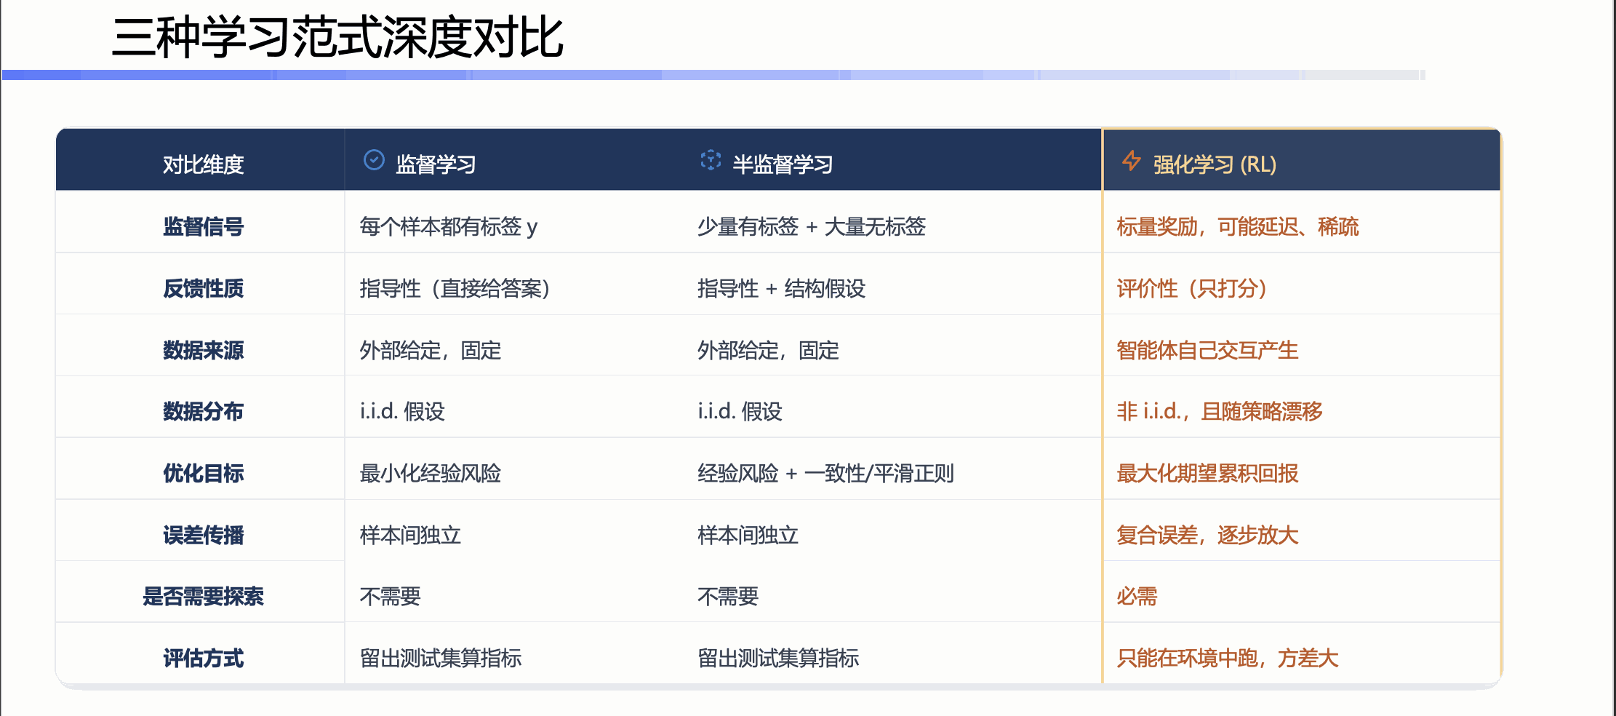This screenshot has width=1616, height=716.
Task: Select the 数据分布 row label
Action: click(x=203, y=412)
